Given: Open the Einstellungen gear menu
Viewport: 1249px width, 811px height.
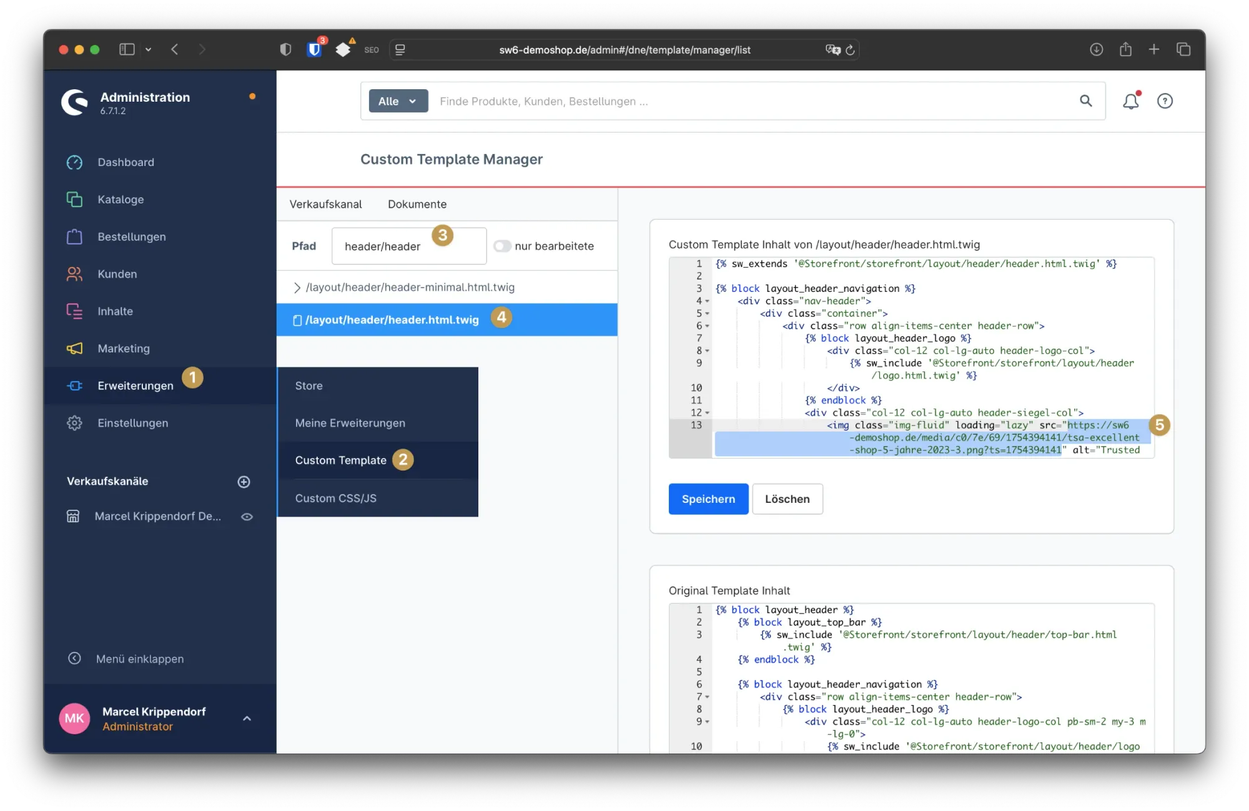Looking at the screenshot, I should 132,423.
